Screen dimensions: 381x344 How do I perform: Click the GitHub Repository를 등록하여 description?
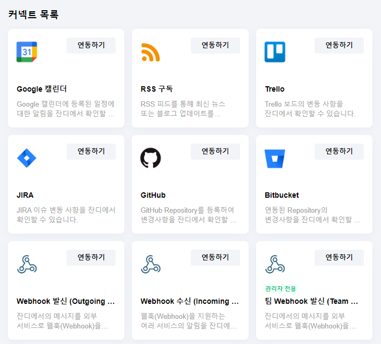pos(189,215)
